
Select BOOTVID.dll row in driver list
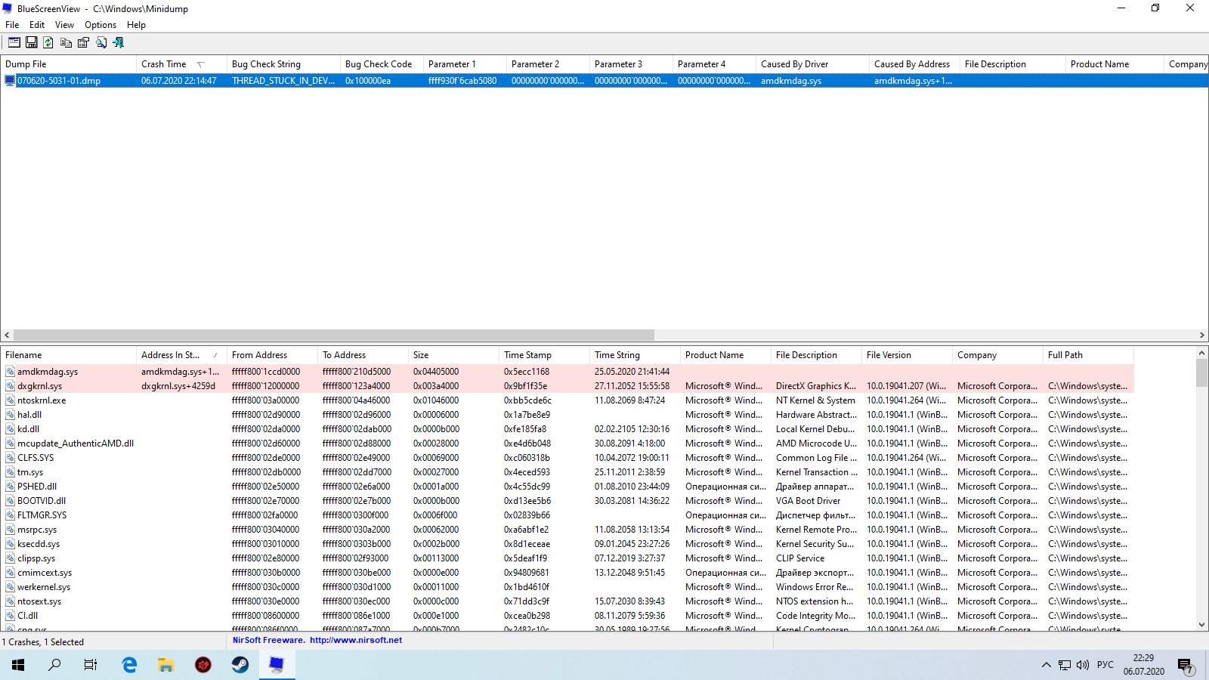567,501
